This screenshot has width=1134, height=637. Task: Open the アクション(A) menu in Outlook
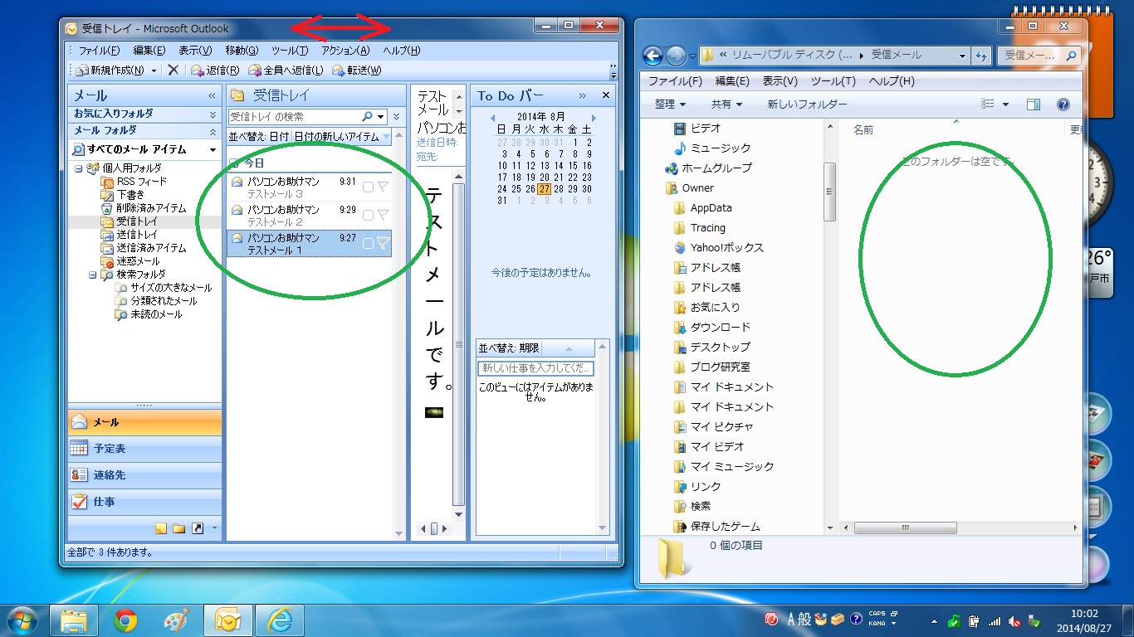pos(345,51)
